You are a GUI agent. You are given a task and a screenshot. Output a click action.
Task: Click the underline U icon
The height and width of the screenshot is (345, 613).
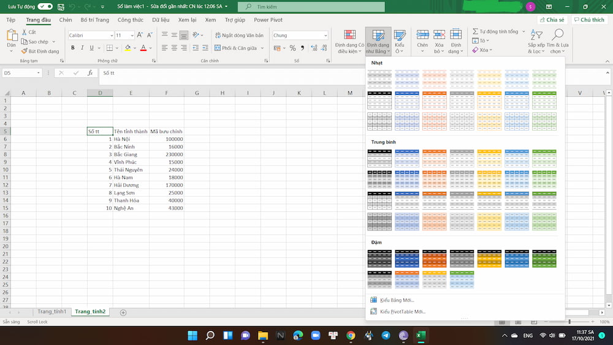[x=91, y=48]
